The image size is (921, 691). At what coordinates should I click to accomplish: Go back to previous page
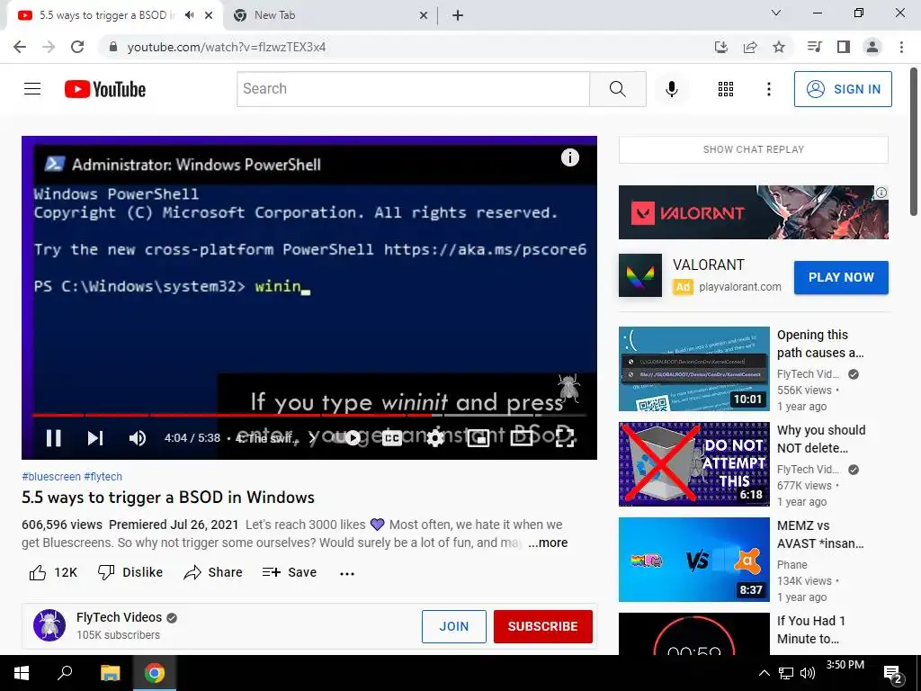click(20, 47)
